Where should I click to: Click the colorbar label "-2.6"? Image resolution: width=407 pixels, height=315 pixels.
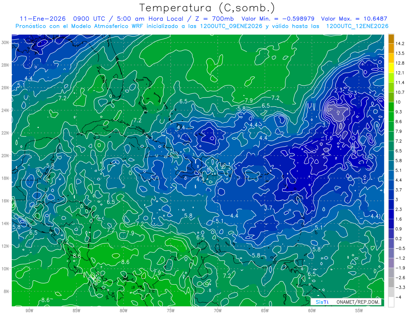pos(400,278)
